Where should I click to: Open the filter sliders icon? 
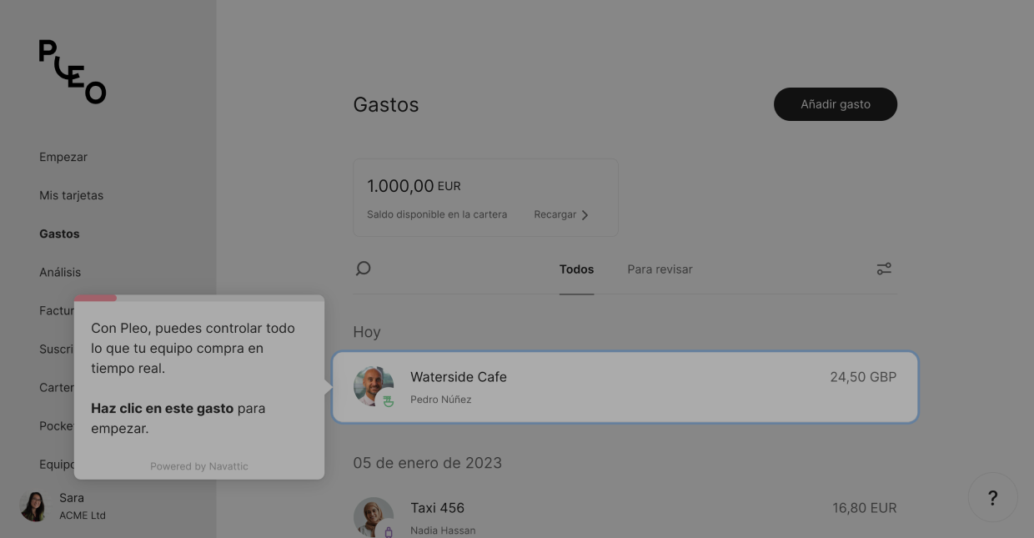(x=884, y=269)
